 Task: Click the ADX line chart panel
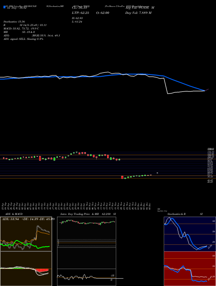click(26, 234)
